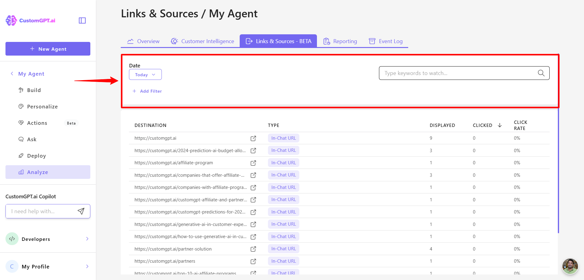Click the Deploy rocket icon
The height and width of the screenshot is (280, 584).
coord(21,156)
